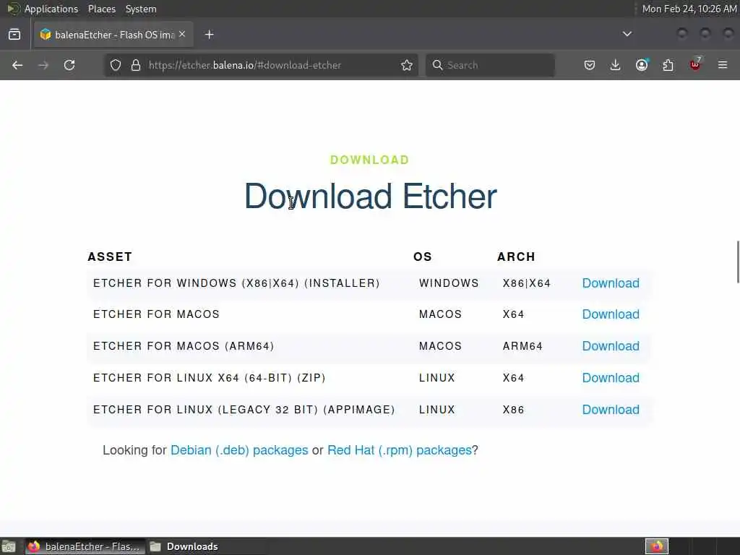Screen dimensions: 740x555
Task: Show Firefox downloads panel
Action: point(616,65)
